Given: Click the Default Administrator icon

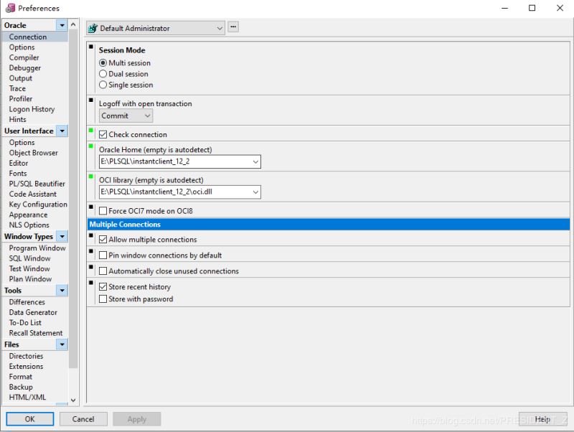Looking at the screenshot, I should click(x=93, y=28).
